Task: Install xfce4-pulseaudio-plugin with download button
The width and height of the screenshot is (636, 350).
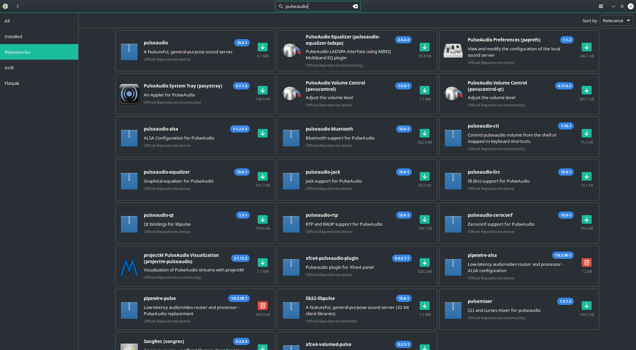Action: (424, 262)
